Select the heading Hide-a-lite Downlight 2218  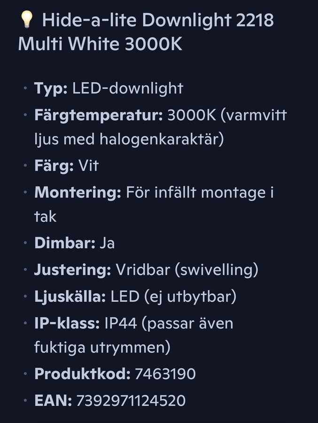point(158,21)
